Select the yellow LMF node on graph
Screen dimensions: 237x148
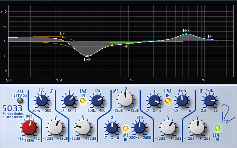pos(87,56)
